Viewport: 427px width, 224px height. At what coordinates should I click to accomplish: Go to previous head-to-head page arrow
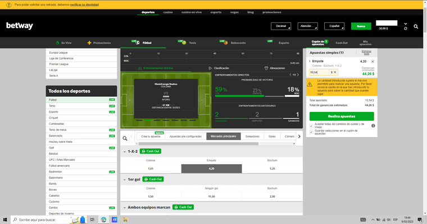pos(290,74)
